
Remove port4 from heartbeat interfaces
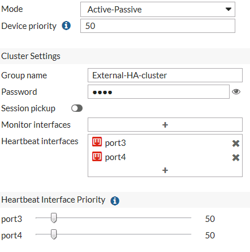[x=236, y=158]
